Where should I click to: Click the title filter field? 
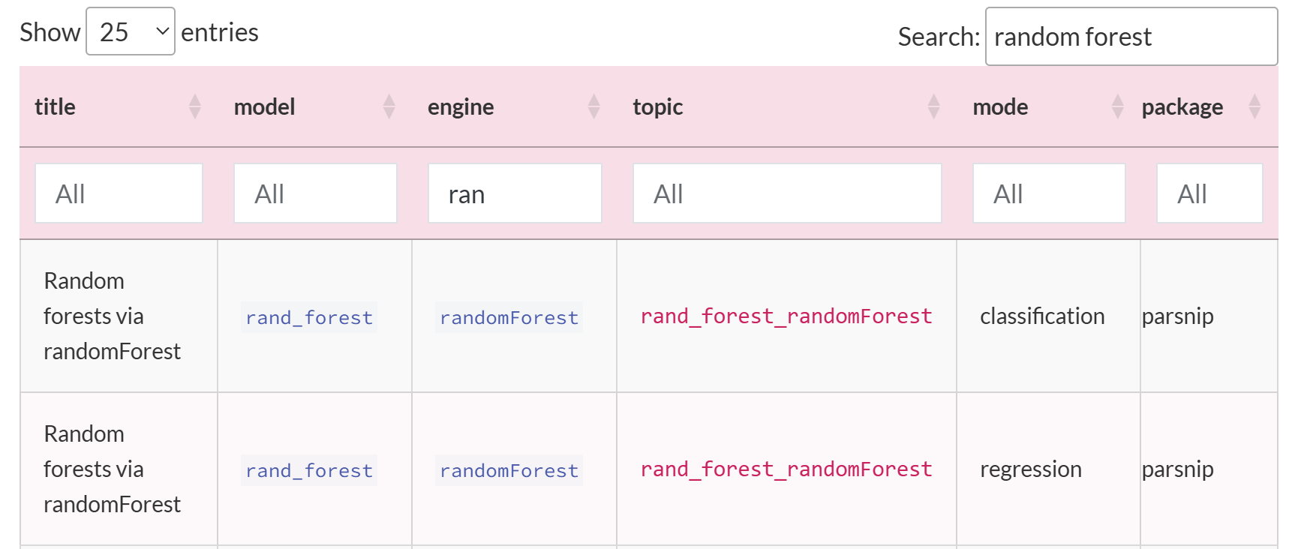point(119,193)
